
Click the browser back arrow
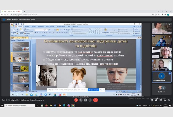click(x=2, y=14)
